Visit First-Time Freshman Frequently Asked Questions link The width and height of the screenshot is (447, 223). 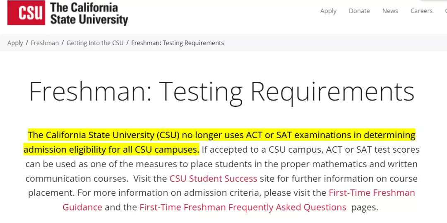point(243,207)
